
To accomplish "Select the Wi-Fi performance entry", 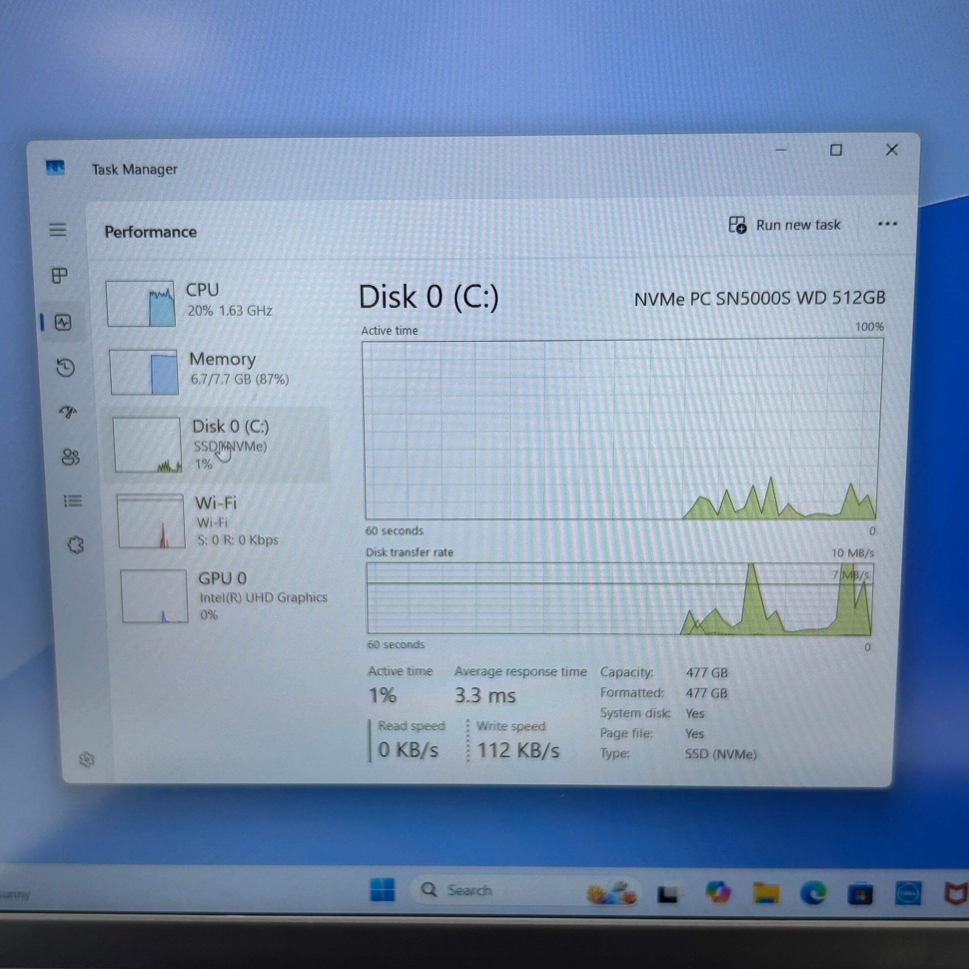I will pyautogui.click(x=221, y=521).
